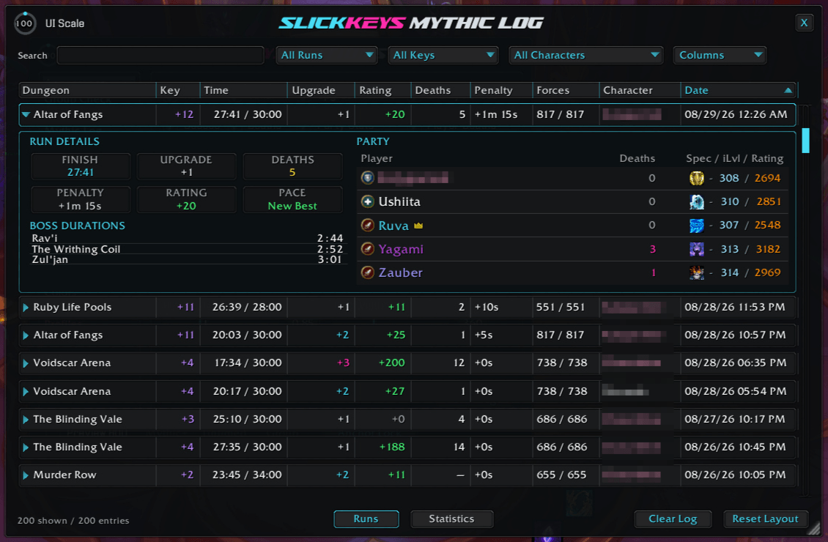Sort by Character column header

(x=640, y=90)
